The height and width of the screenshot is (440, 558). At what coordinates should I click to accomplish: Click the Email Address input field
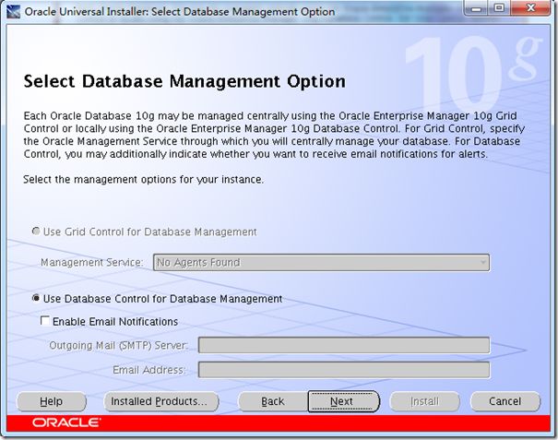[344, 370]
